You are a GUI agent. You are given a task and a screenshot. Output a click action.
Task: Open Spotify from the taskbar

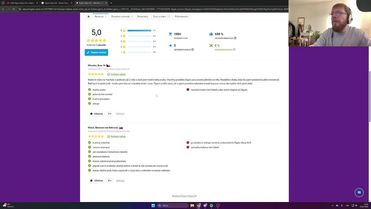211,206
